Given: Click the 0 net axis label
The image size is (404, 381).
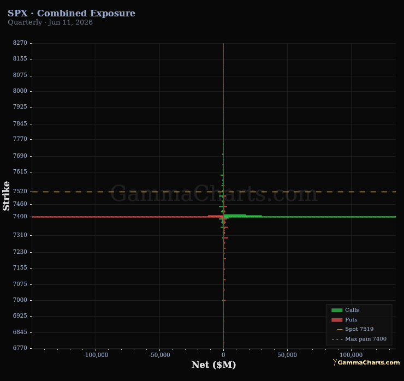Looking at the screenshot, I should pos(223,355).
